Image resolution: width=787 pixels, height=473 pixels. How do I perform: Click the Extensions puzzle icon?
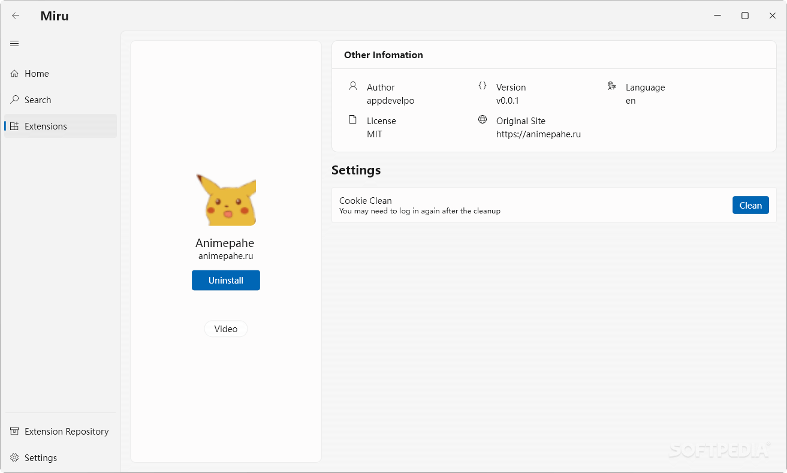point(14,126)
